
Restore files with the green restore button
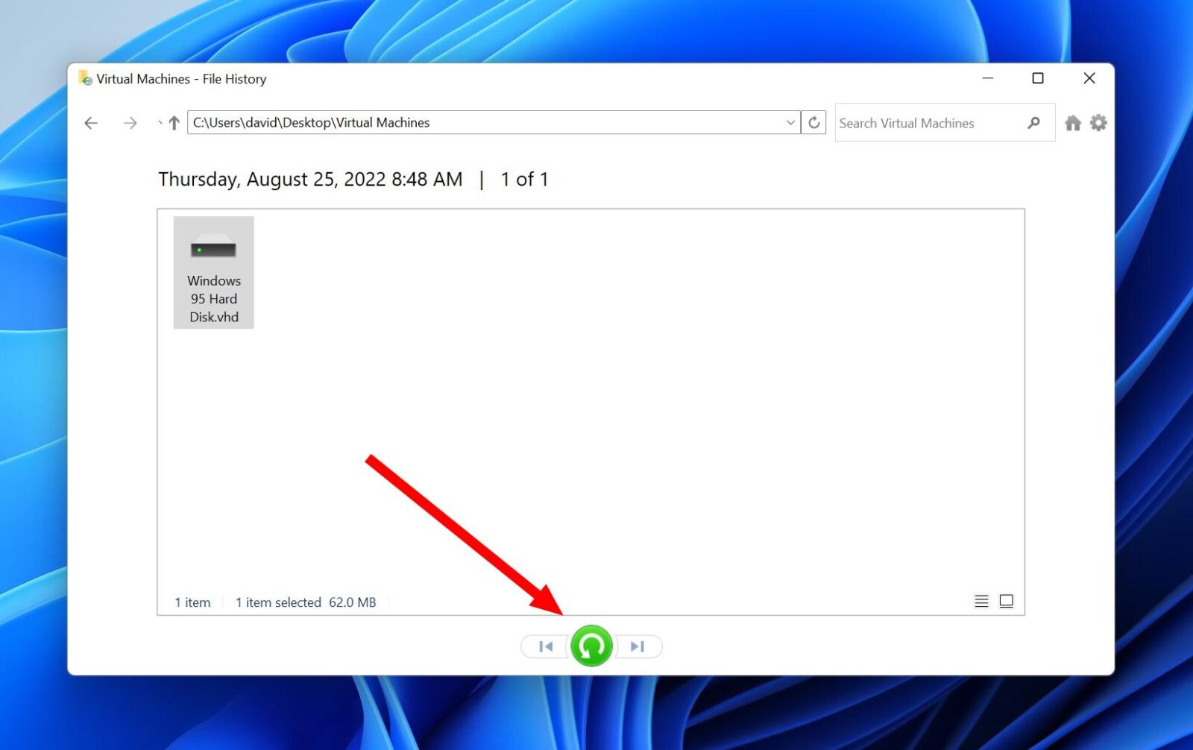pos(591,646)
